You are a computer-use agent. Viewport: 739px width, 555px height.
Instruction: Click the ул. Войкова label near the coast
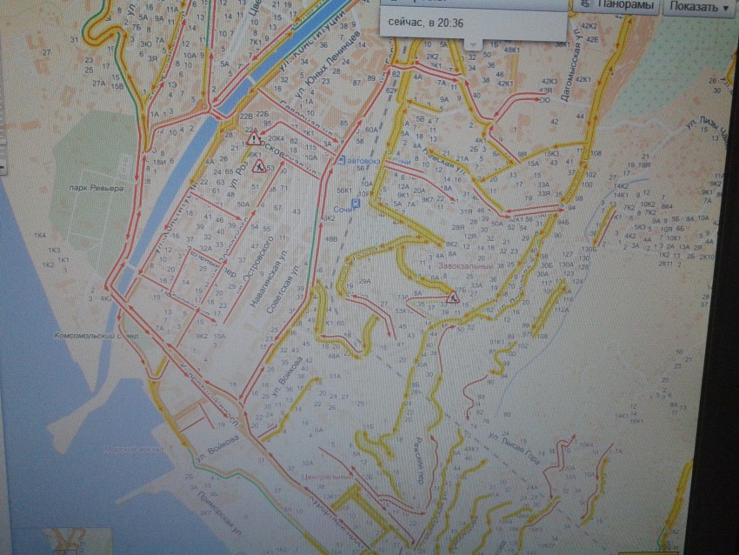[x=212, y=451]
